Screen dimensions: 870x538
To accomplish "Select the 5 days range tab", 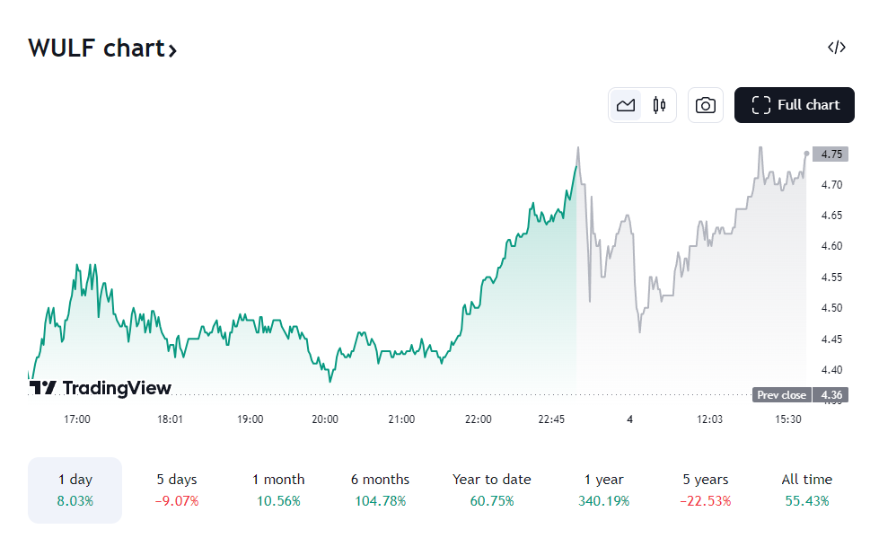I will [x=177, y=489].
